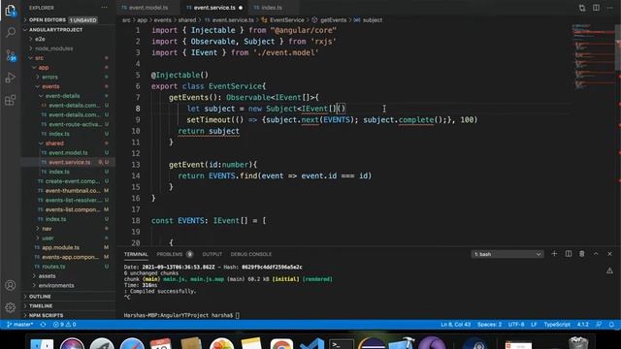Expand the OUTLINE section
The image size is (621, 349).
pyautogui.click(x=40, y=297)
